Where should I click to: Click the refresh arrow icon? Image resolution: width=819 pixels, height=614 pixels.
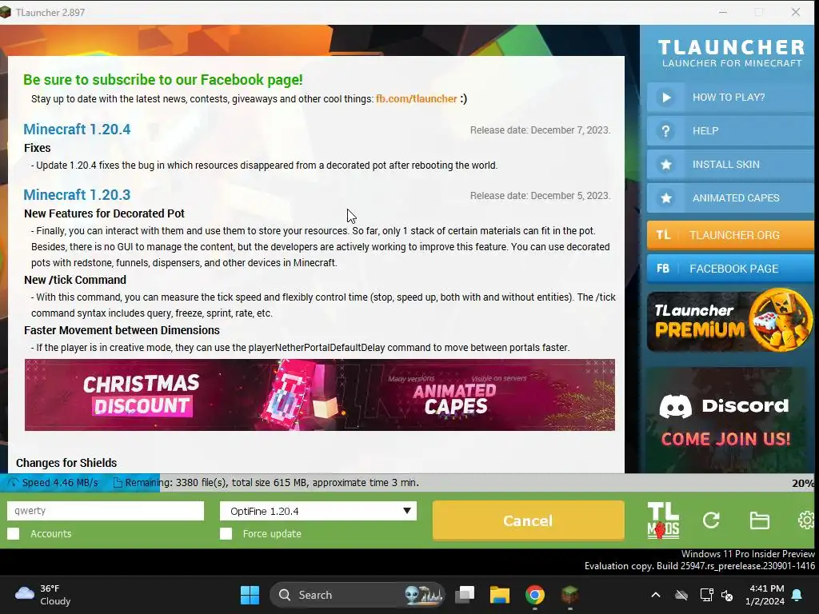tap(711, 520)
